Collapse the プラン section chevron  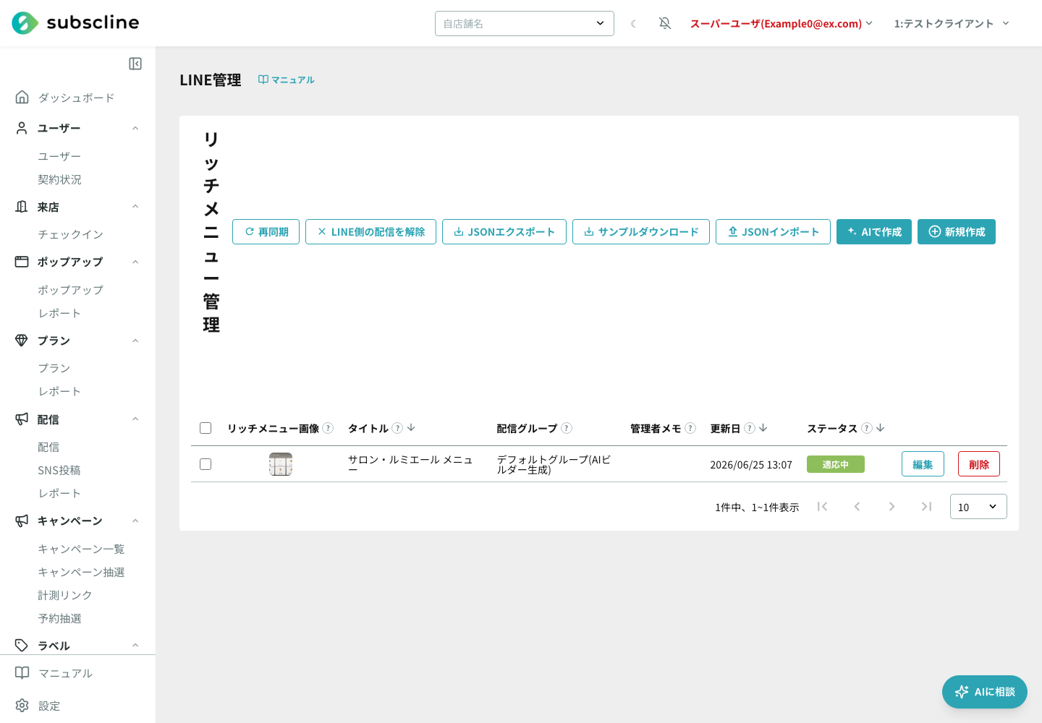tap(135, 341)
